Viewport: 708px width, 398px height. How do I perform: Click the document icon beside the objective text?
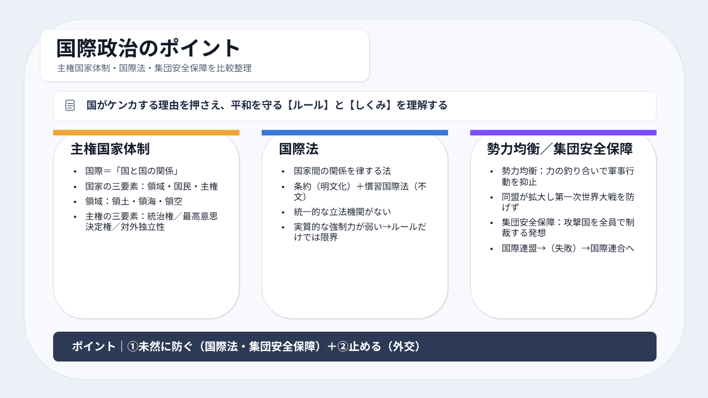(70, 106)
